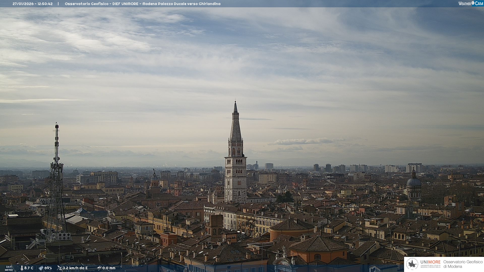Click the 8.7 C temperature reading
Viewport: 484px width, 272px height.
coord(29,268)
